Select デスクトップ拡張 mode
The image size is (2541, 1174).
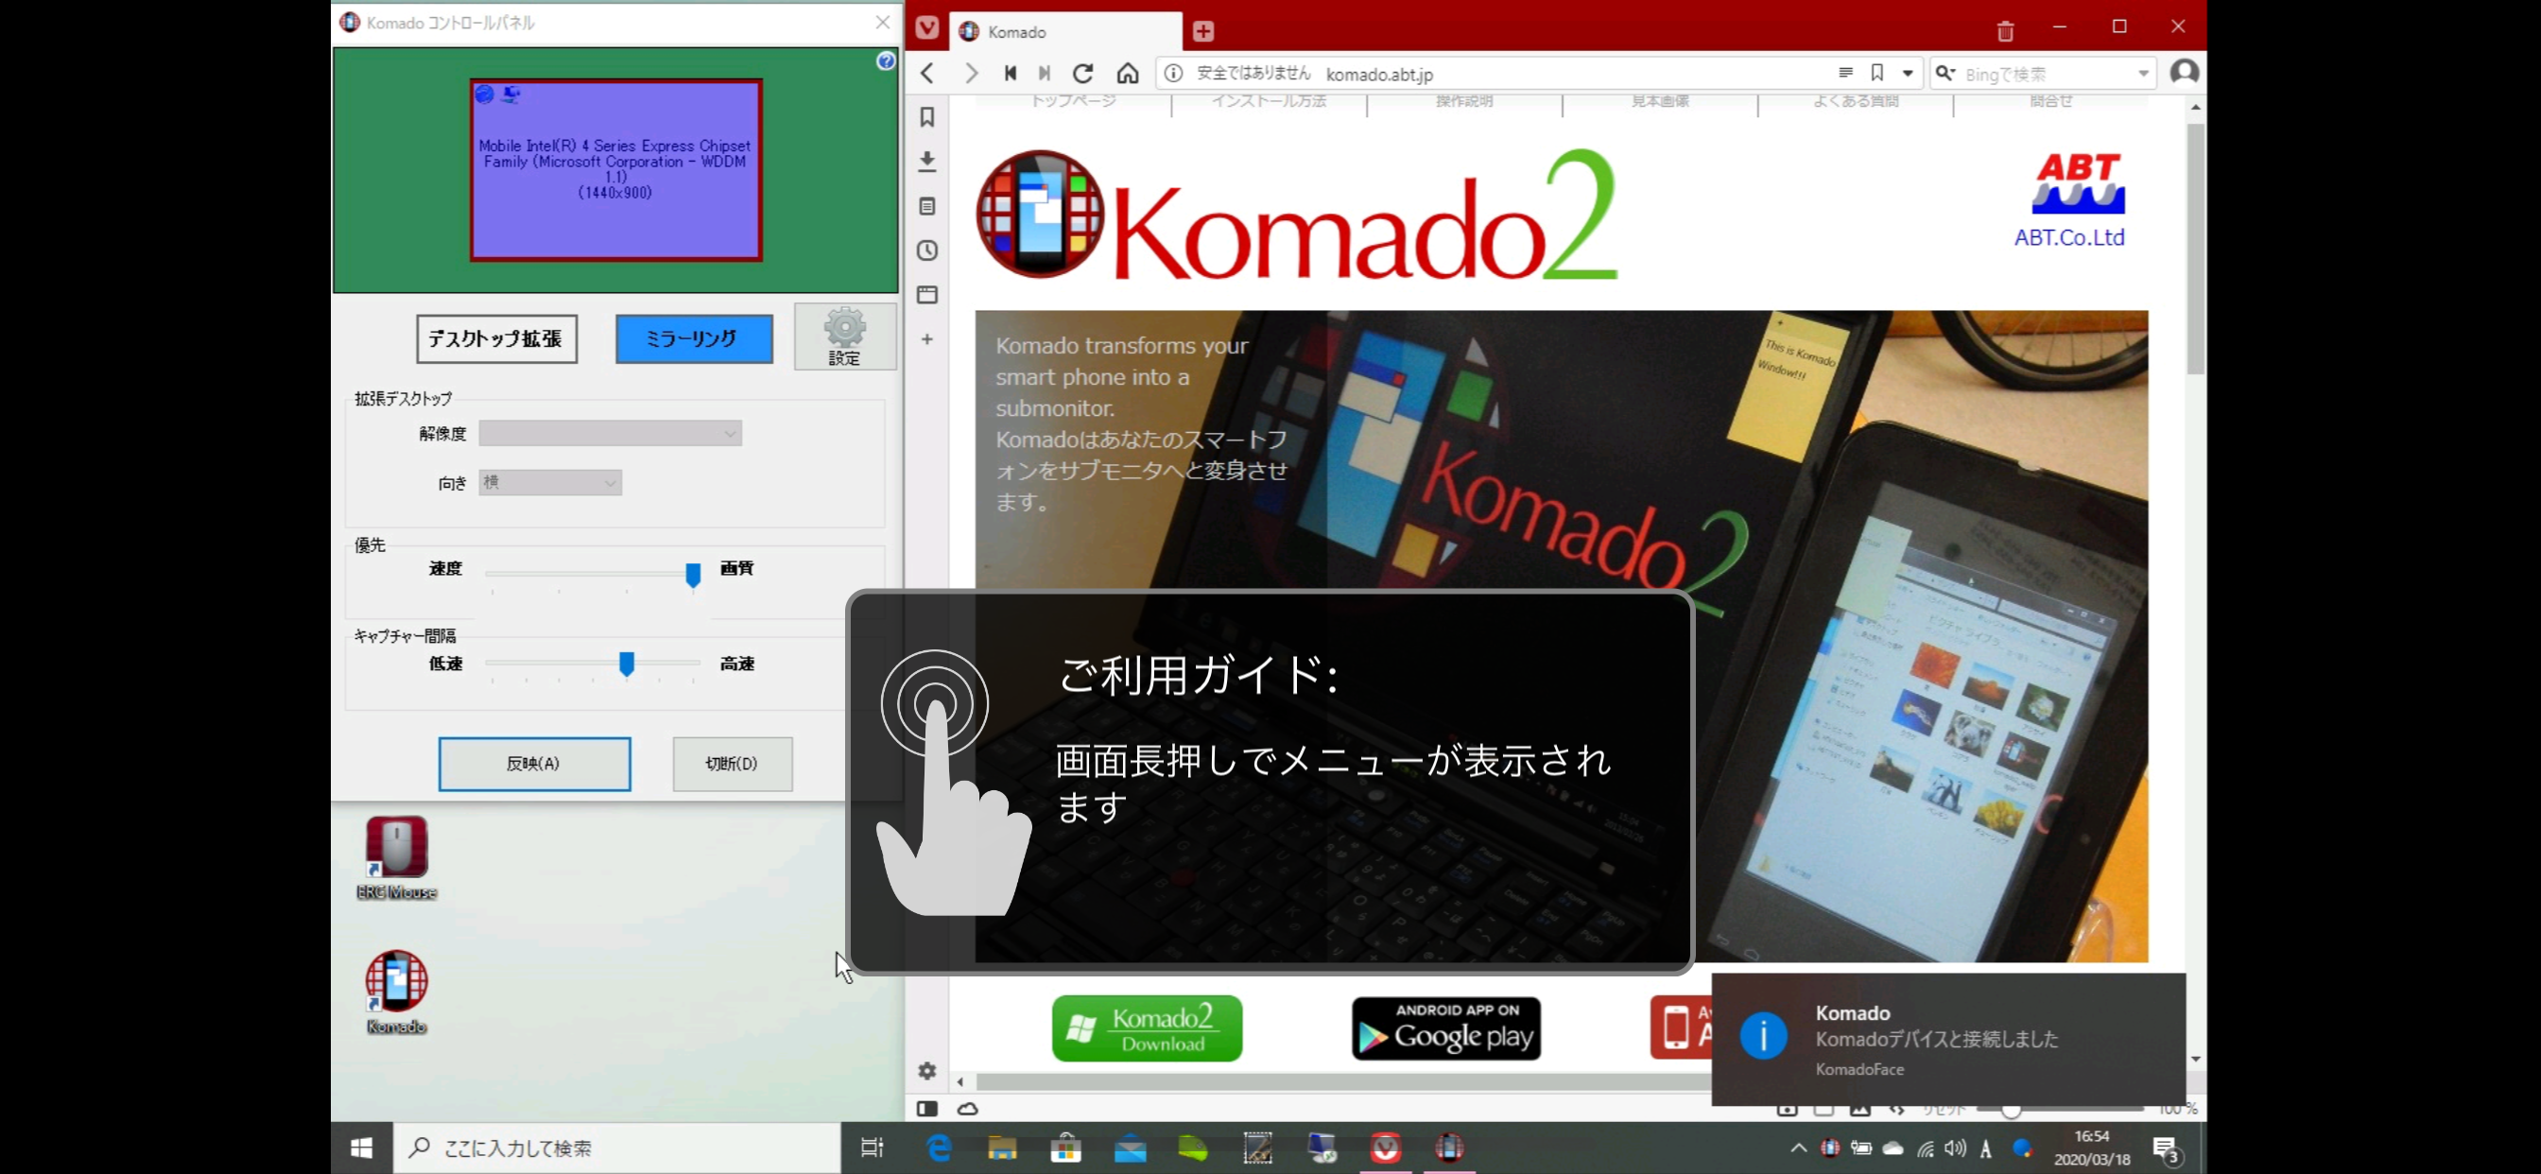point(497,338)
